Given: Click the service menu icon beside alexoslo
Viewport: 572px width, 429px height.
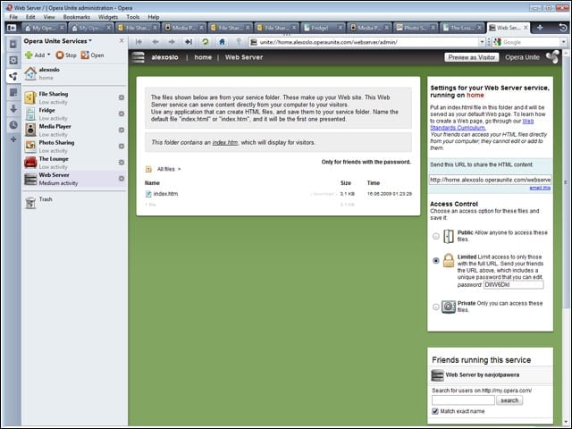Looking at the screenshot, I should coord(139,57).
